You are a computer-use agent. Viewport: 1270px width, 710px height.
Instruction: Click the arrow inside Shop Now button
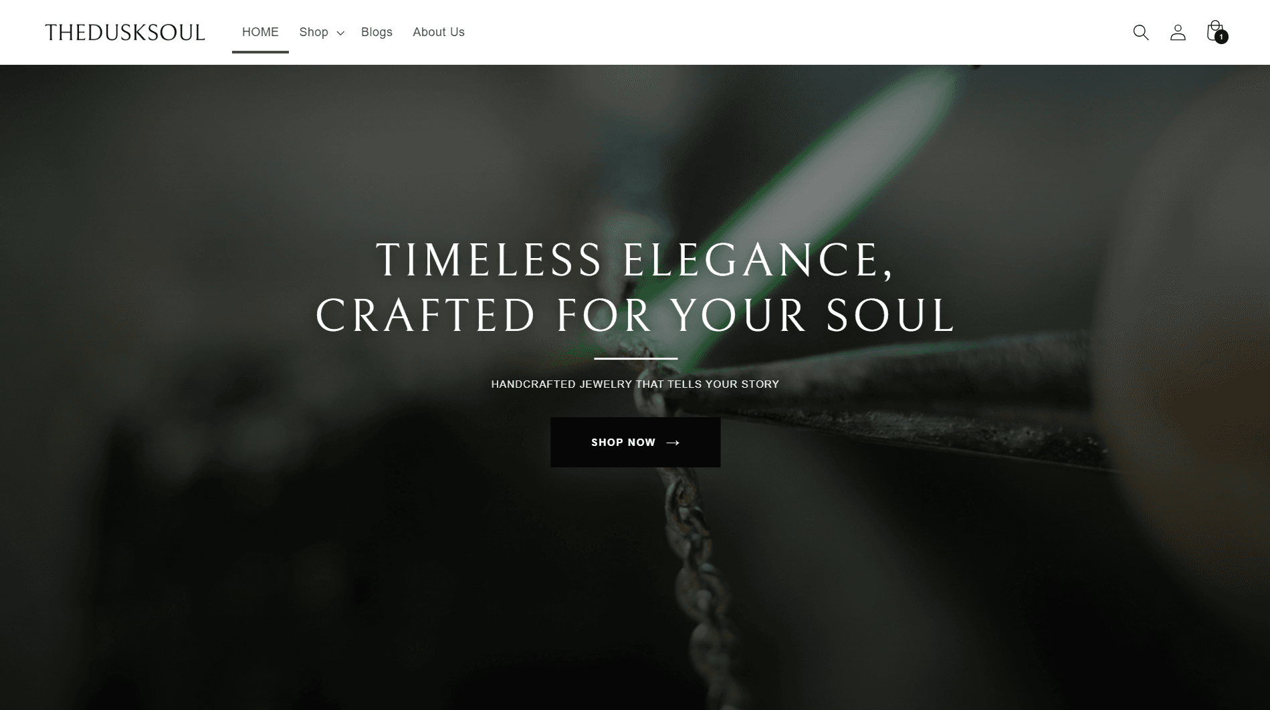(x=673, y=443)
